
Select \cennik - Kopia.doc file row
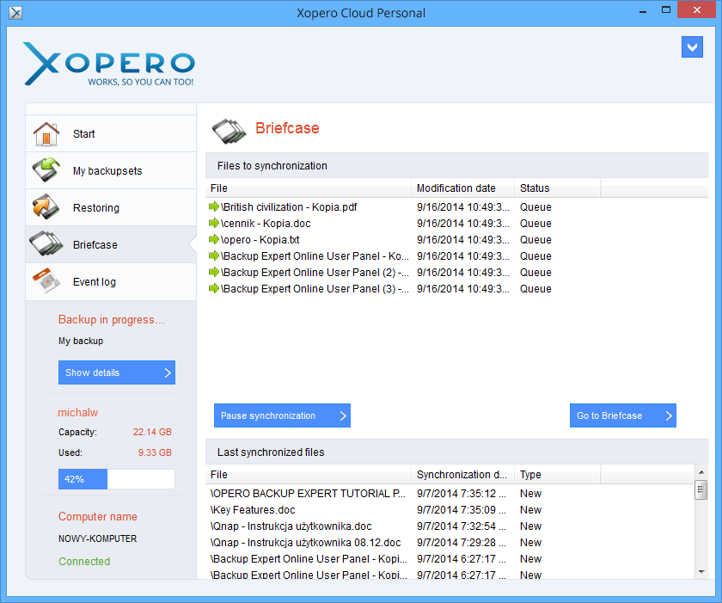click(456, 224)
